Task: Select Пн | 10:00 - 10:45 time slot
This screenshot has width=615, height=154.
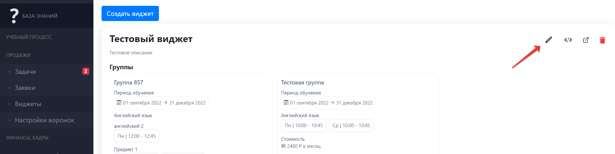Action: click(x=304, y=126)
